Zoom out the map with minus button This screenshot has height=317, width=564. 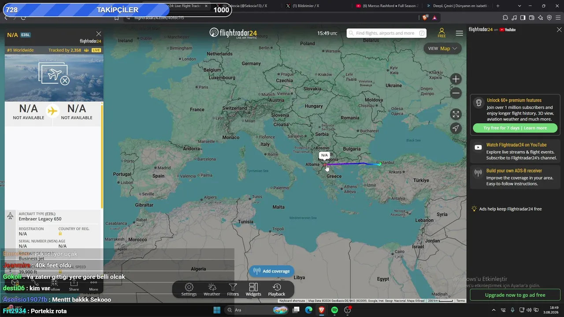click(456, 93)
